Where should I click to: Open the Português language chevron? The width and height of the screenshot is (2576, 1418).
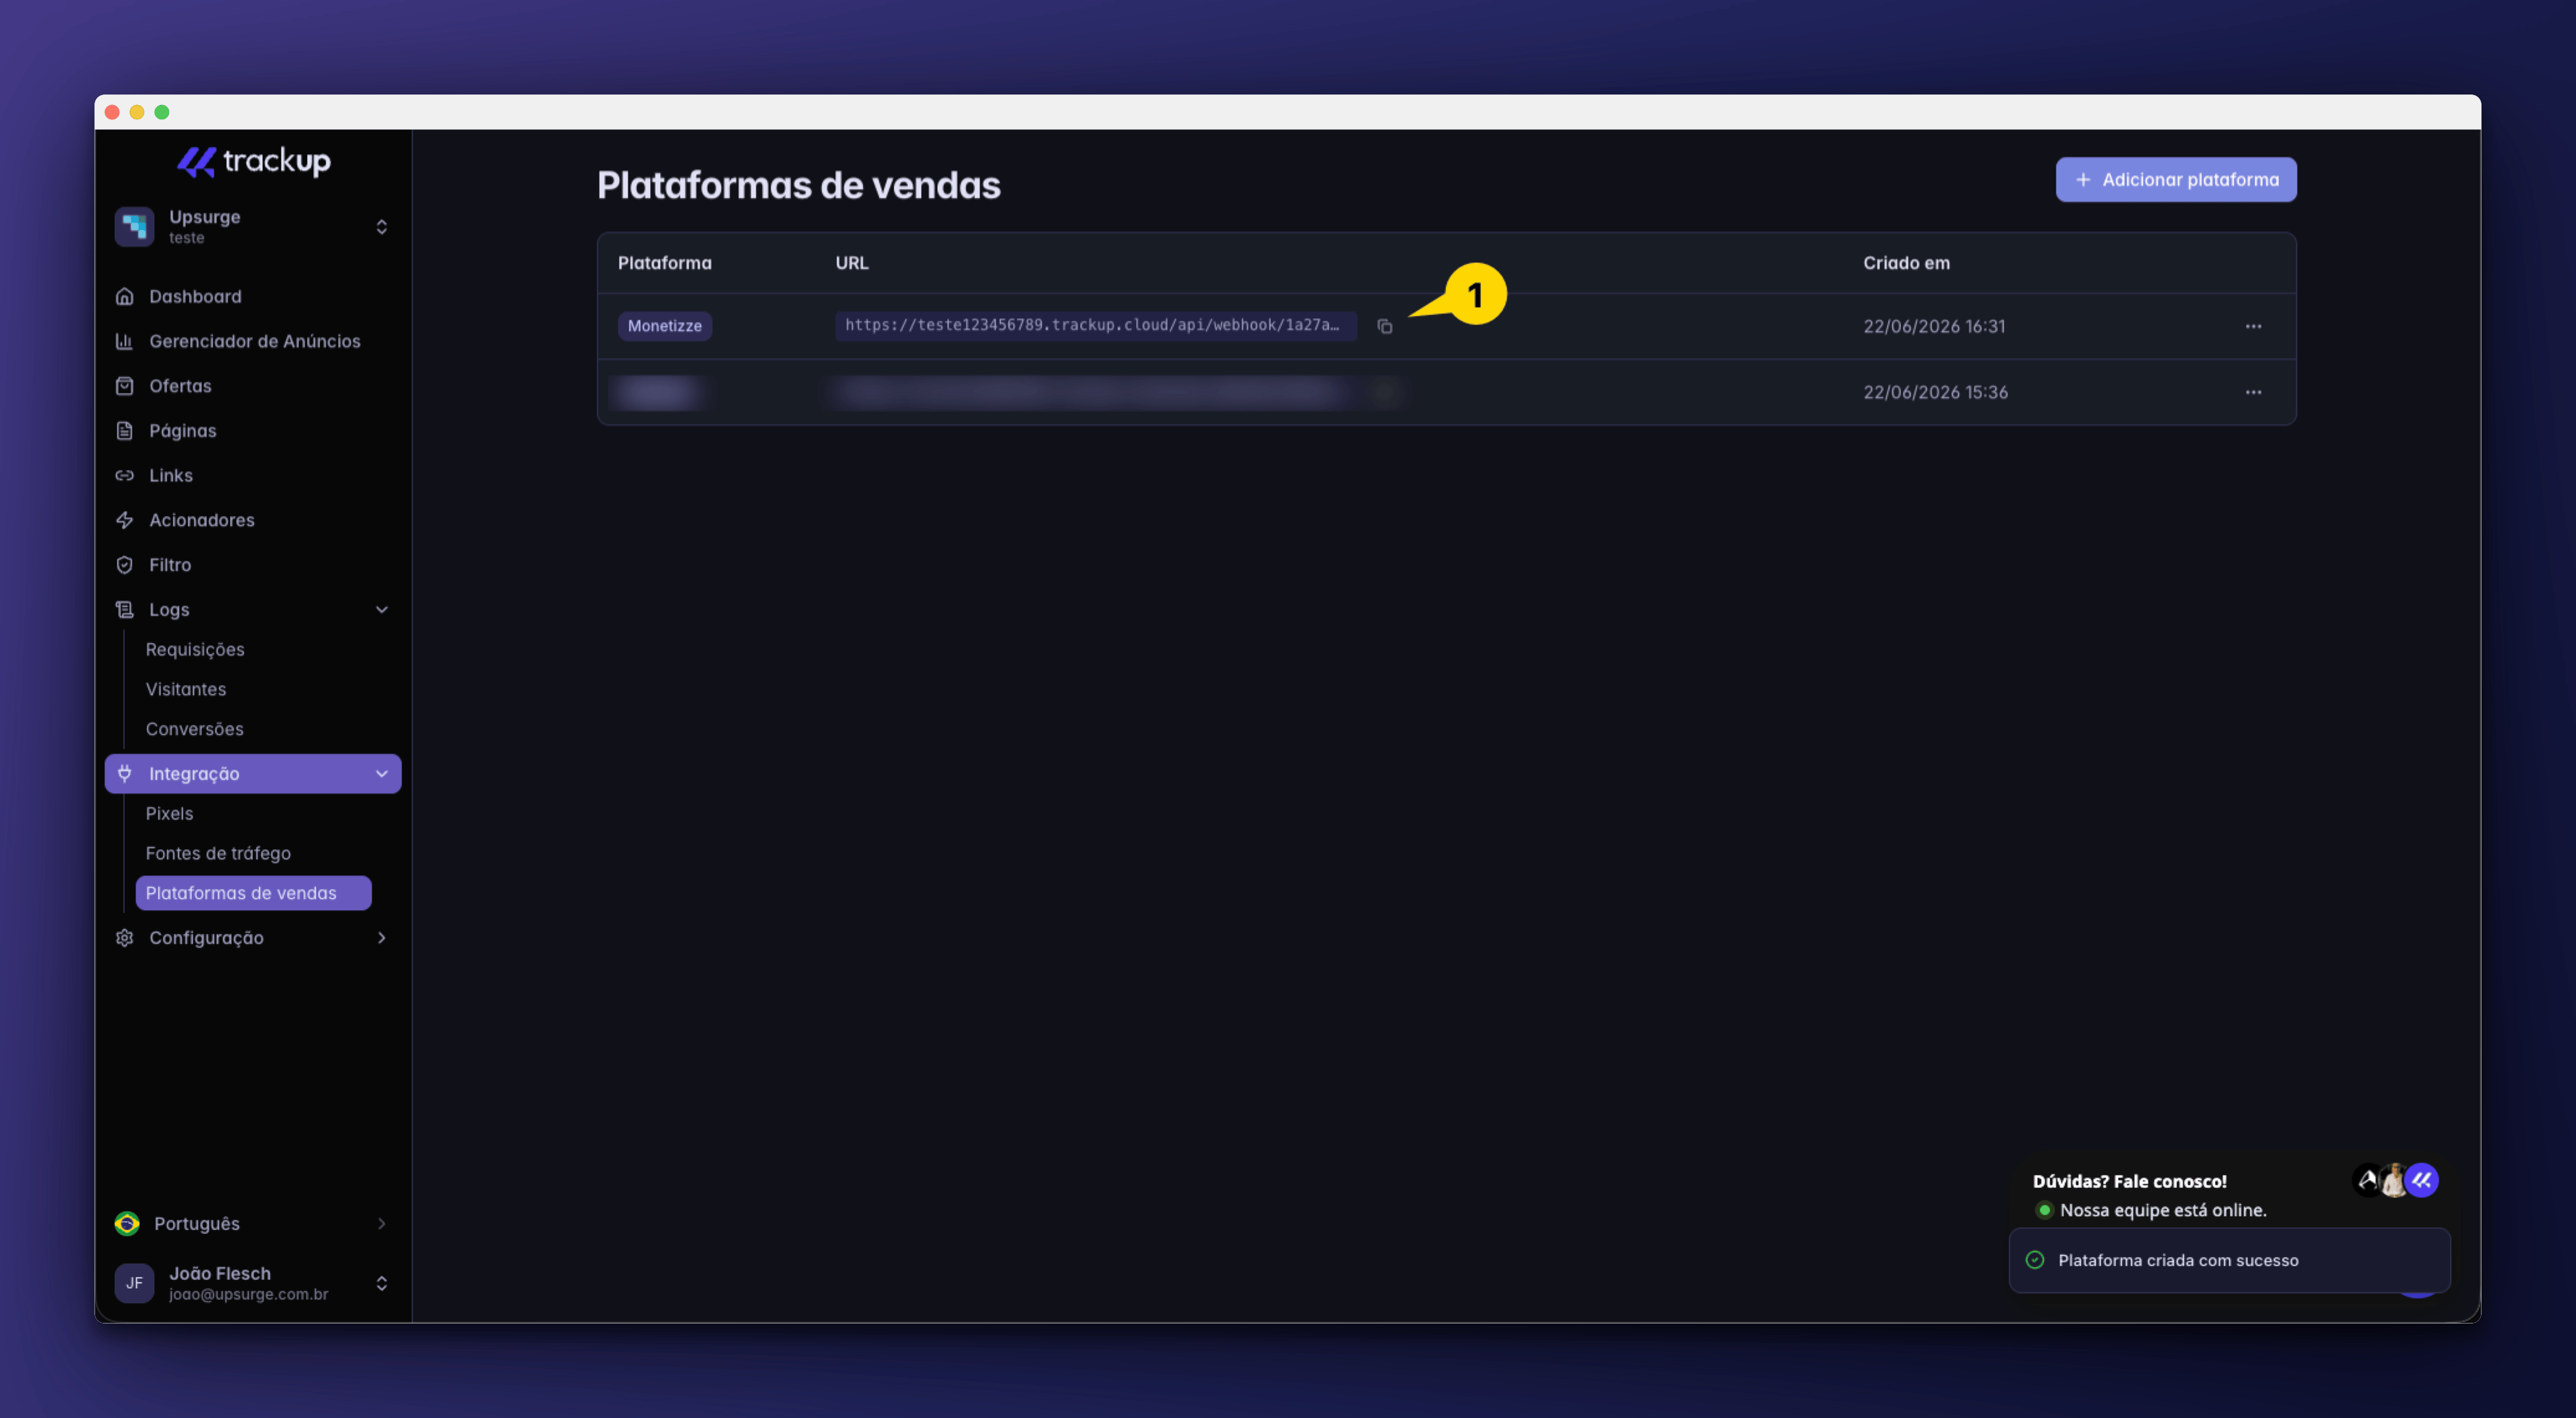[381, 1223]
